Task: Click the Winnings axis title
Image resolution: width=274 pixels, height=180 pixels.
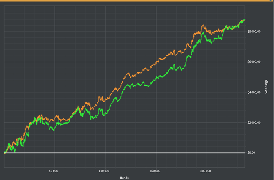Action: (266, 86)
